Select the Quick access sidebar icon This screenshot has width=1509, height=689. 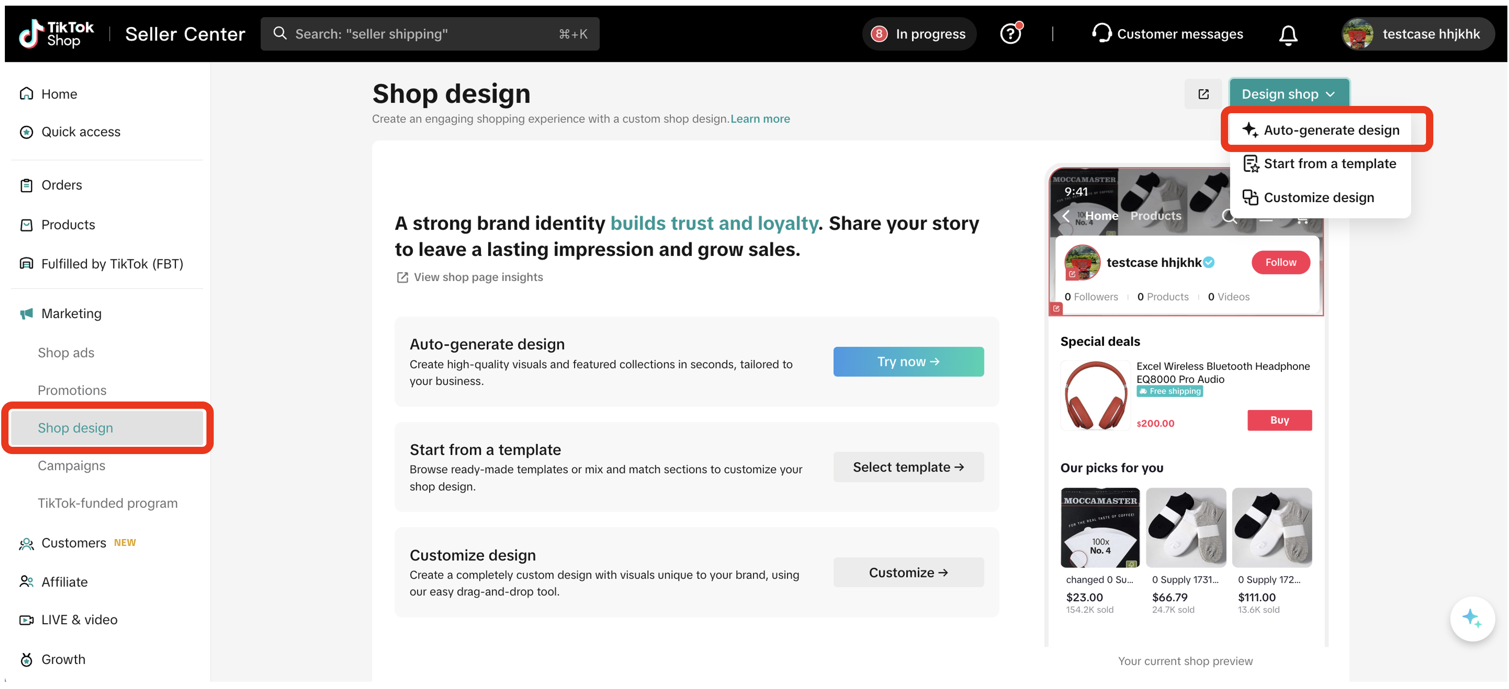click(26, 132)
